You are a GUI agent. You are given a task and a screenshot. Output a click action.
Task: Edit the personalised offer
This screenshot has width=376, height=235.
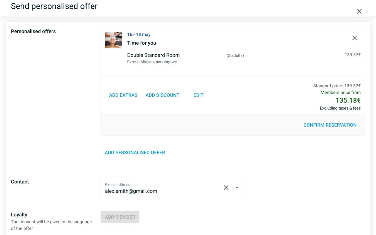(x=198, y=95)
